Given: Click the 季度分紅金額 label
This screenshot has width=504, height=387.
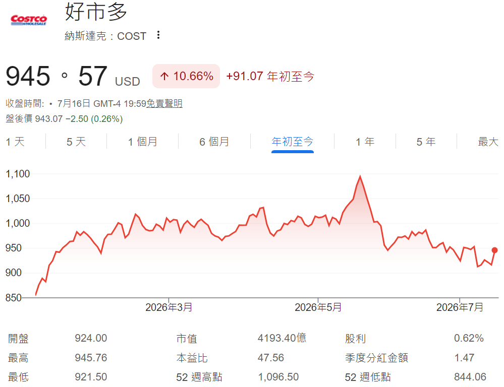Looking at the screenshot, I should [x=377, y=358].
